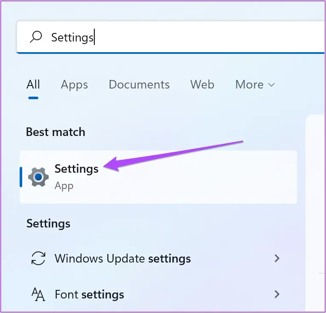Expand the Windows Update settings chevron

(x=277, y=258)
